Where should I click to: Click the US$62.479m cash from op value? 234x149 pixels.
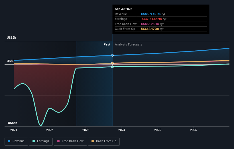click(150, 29)
